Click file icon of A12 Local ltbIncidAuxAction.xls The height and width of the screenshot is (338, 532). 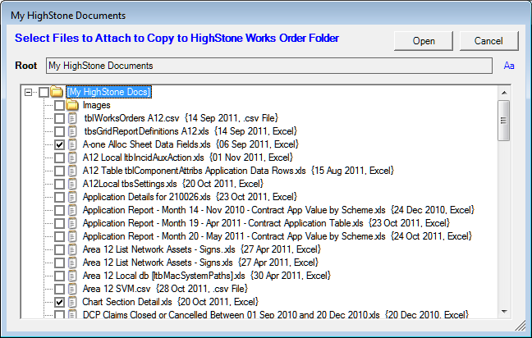click(72, 158)
